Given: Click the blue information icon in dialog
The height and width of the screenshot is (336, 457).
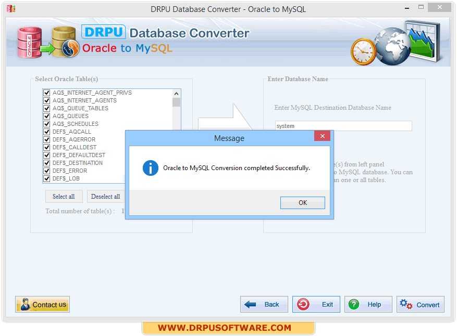Looking at the screenshot, I should 151,168.
